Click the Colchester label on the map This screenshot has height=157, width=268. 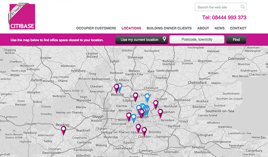pyautogui.click(x=237, y=59)
